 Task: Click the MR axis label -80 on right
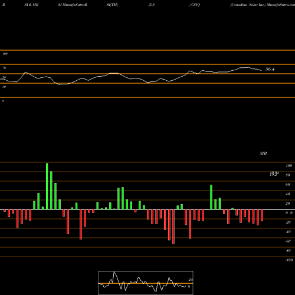288,251
